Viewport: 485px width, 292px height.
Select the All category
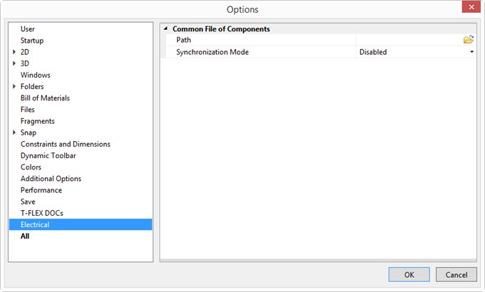[25, 236]
